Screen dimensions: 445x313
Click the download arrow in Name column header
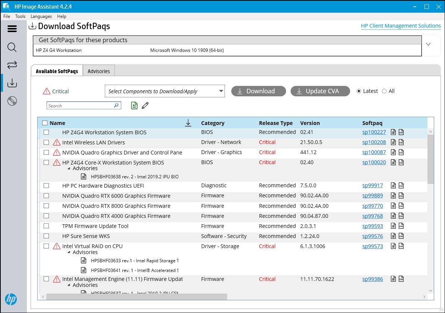(188, 123)
